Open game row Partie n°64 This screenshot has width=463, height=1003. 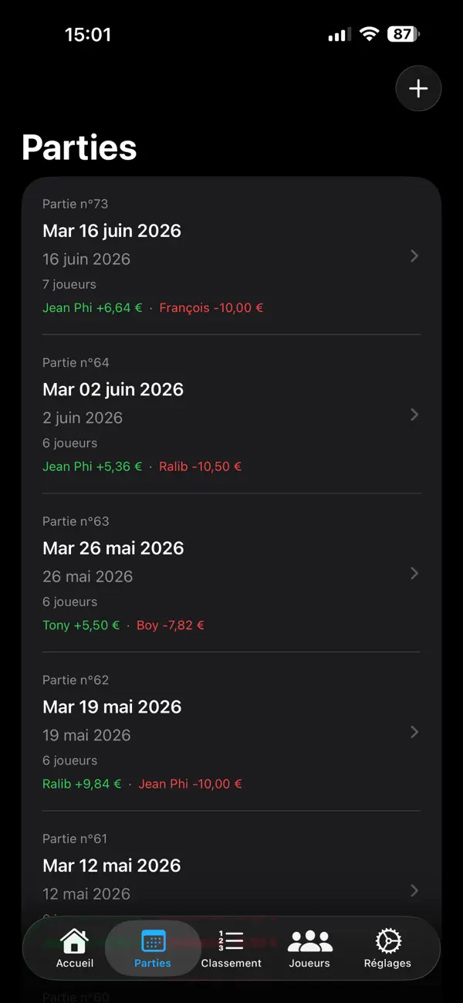coord(231,415)
